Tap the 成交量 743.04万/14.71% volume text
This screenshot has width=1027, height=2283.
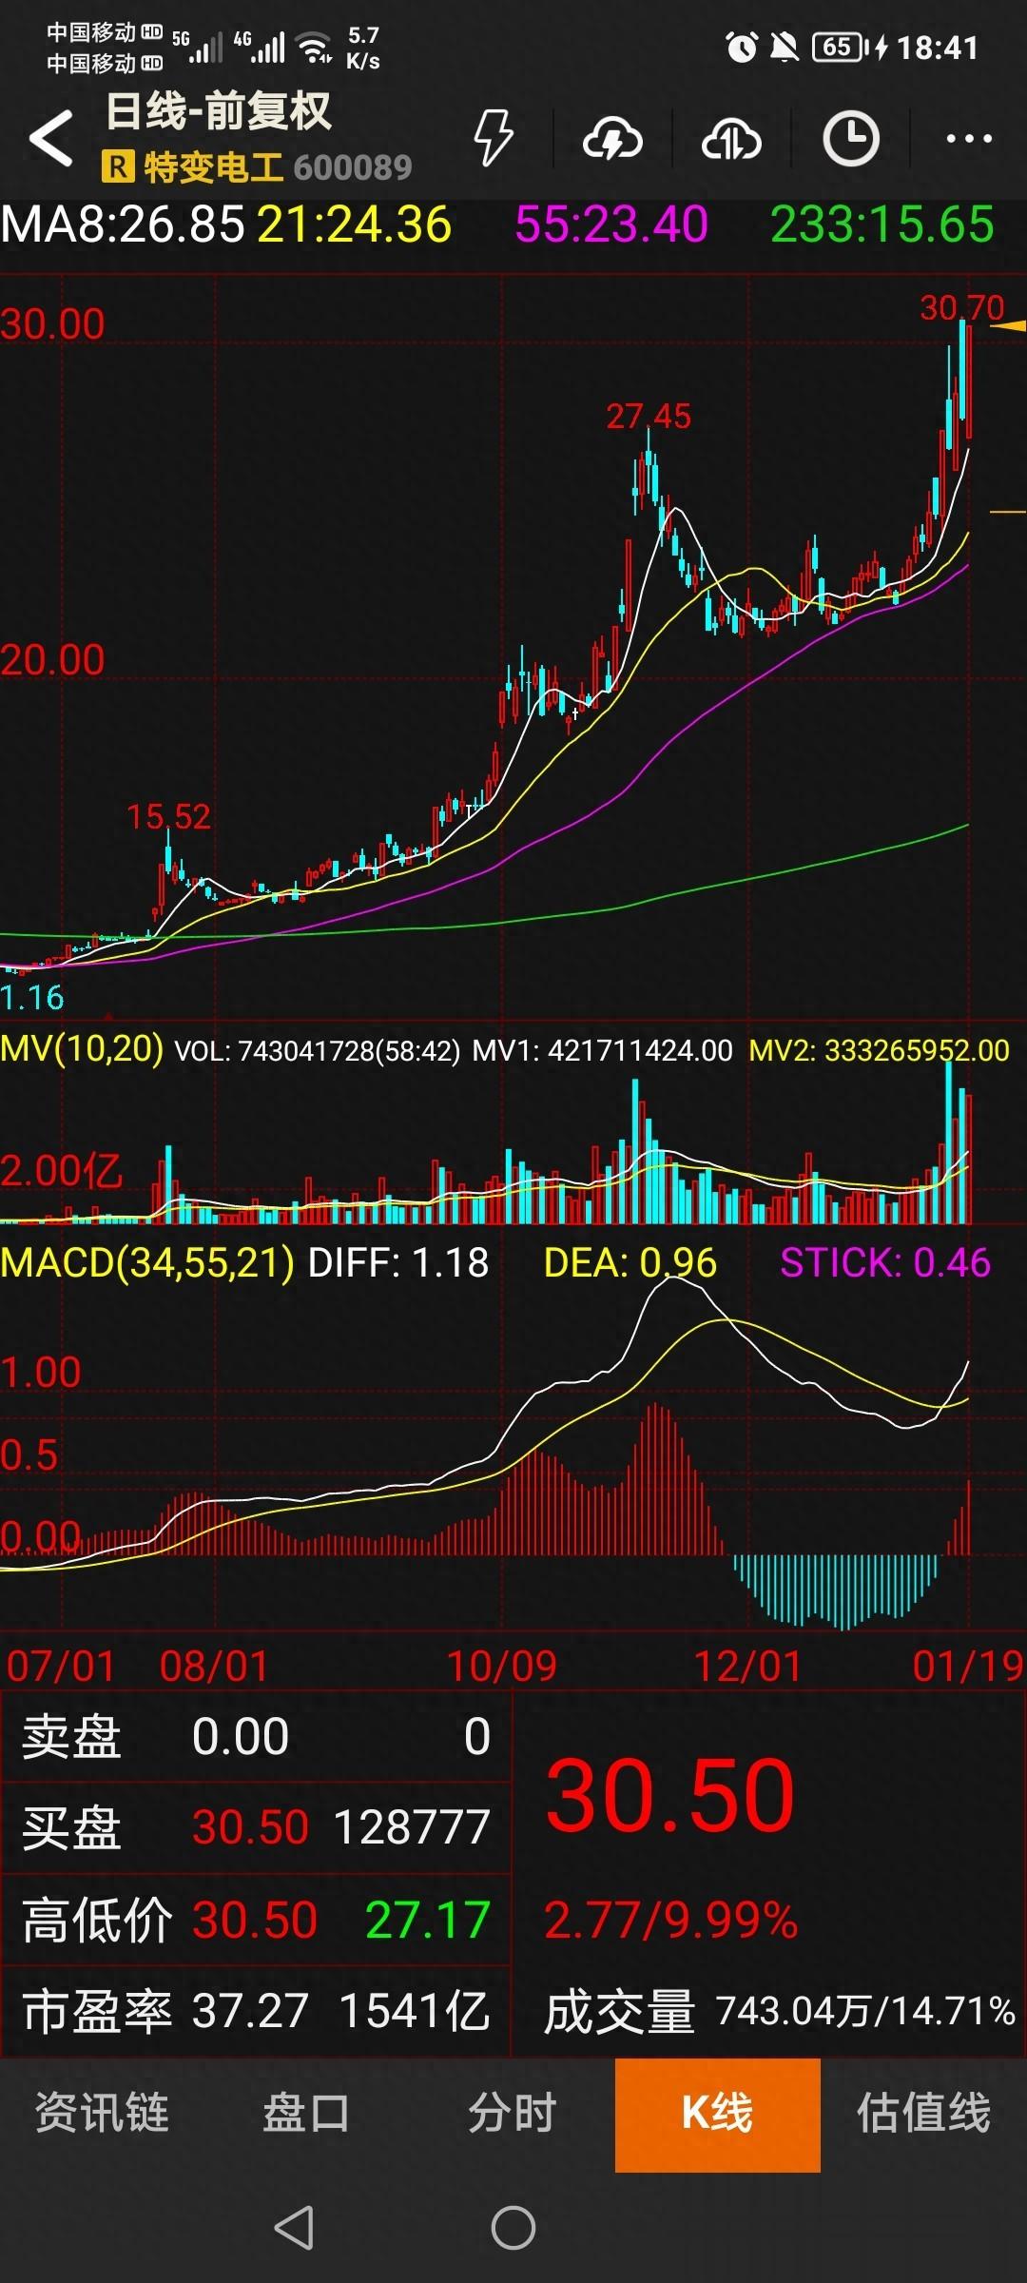tap(780, 2011)
